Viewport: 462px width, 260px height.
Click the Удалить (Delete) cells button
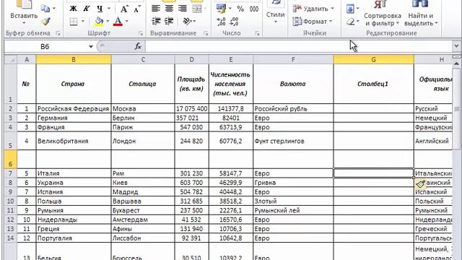[x=313, y=9]
